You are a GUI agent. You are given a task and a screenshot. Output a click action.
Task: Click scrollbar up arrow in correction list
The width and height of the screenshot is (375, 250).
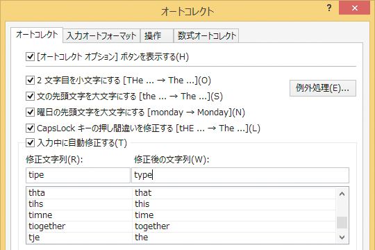[x=342, y=194]
